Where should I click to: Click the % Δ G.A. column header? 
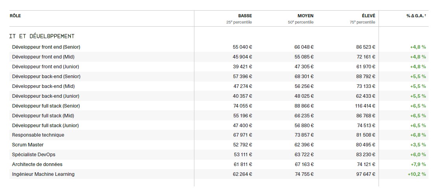coord(416,16)
